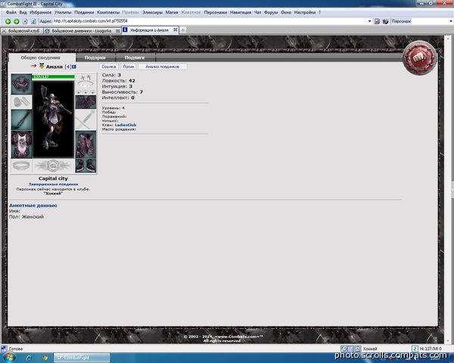This screenshot has width=454, height=363.
Task: Switch to Бойцовские дневники - Lisogorka tab
Action: click(82, 31)
